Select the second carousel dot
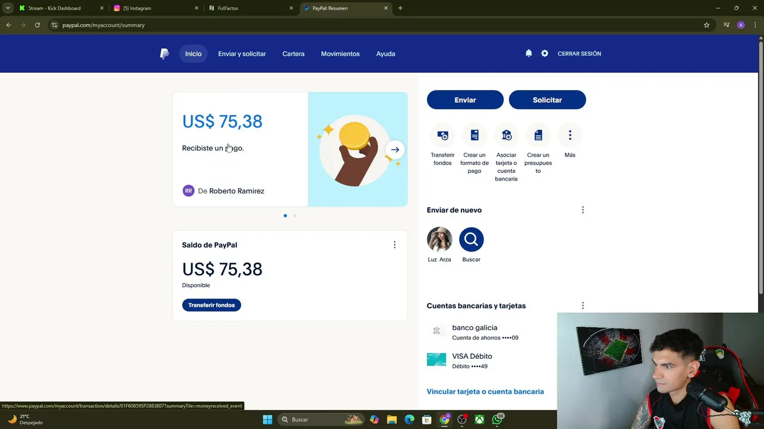The width and height of the screenshot is (764, 429). 294,216
